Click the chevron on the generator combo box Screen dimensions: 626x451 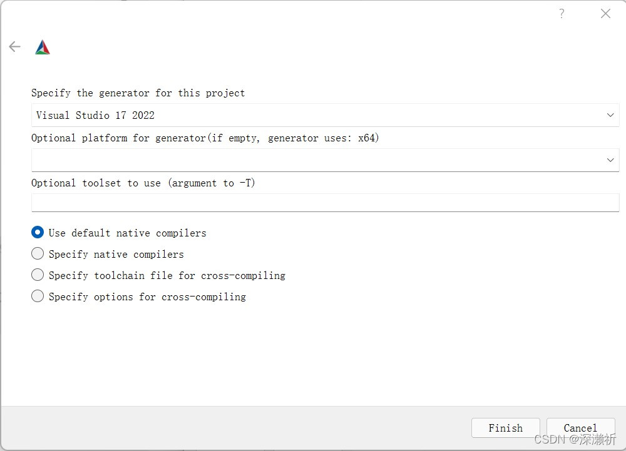coord(610,115)
